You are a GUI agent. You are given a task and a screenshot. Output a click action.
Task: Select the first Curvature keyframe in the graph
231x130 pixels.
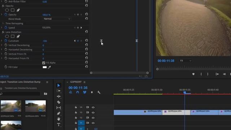(x=101, y=41)
